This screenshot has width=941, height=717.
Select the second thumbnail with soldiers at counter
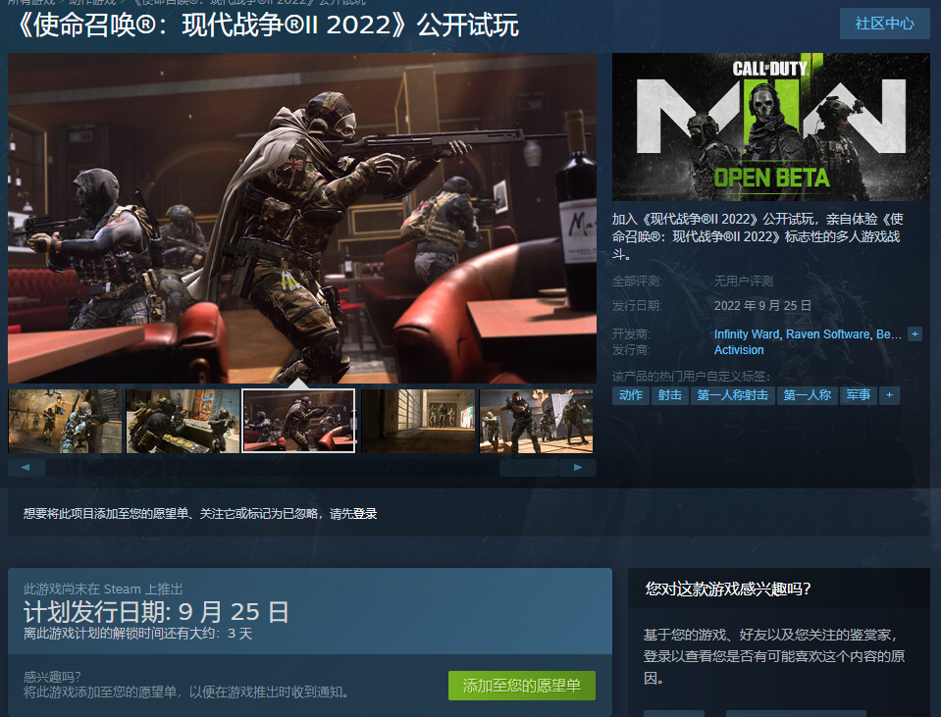(x=183, y=421)
